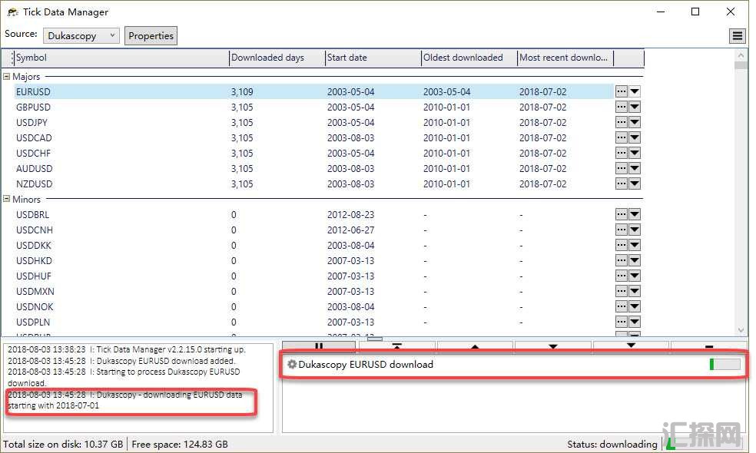Remove task using the minus button

tap(708, 347)
